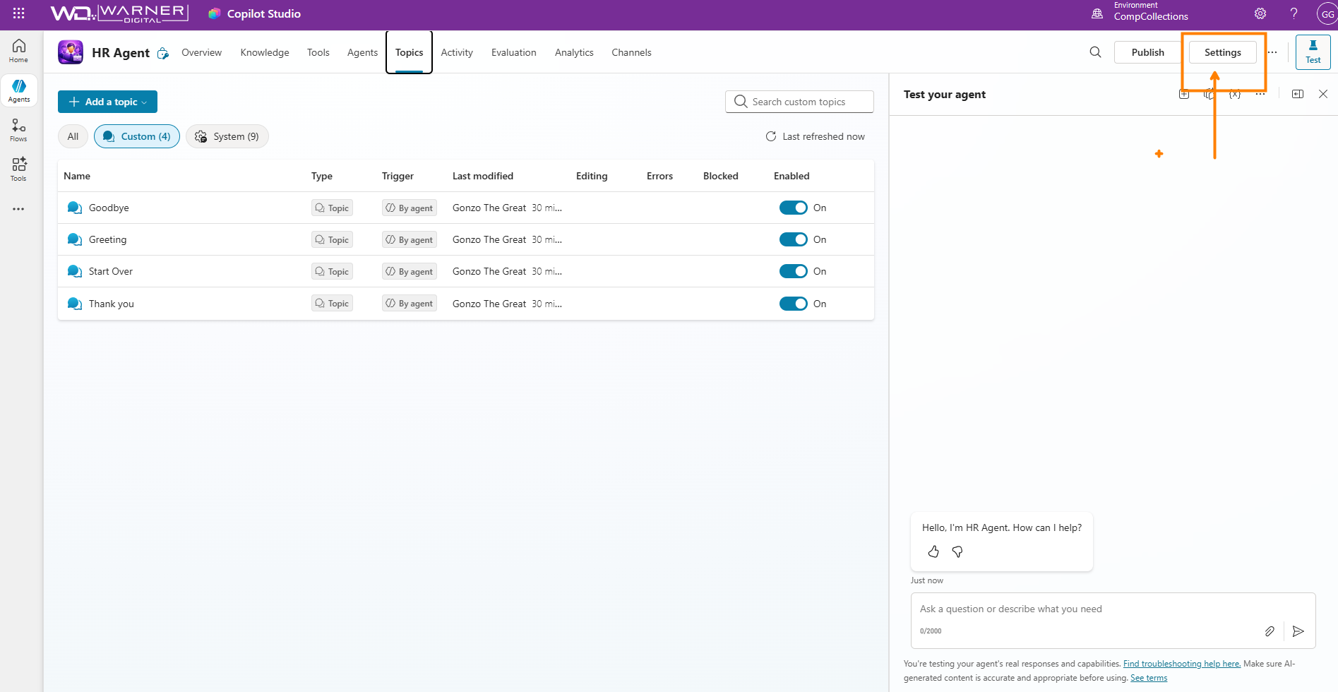
Task: Expand the Add a topic dropdown
Action: 107,102
